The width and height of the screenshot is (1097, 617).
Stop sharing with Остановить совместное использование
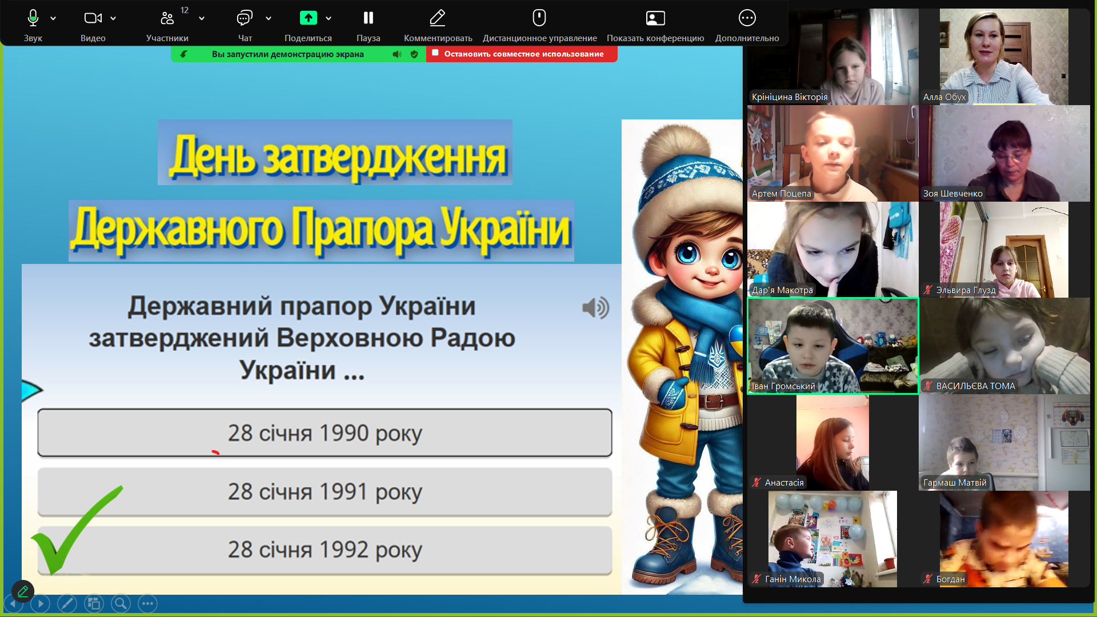coord(522,54)
